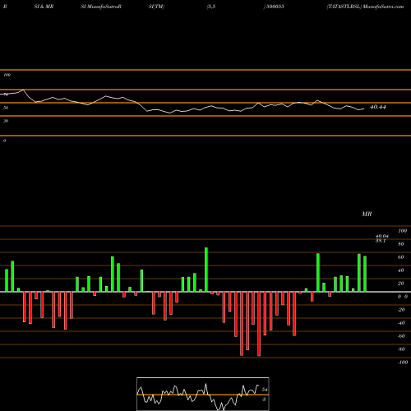Screen dimensions: 411x411
Task: Click the -3 label in mini chart
Action: [264, 399]
